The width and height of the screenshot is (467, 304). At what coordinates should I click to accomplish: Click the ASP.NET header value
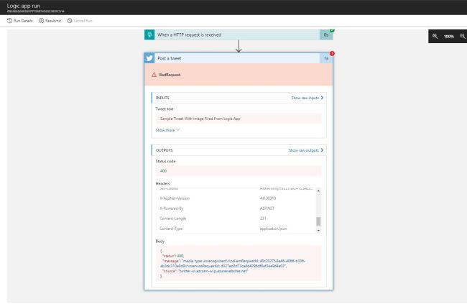pyautogui.click(x=267, y=208)
